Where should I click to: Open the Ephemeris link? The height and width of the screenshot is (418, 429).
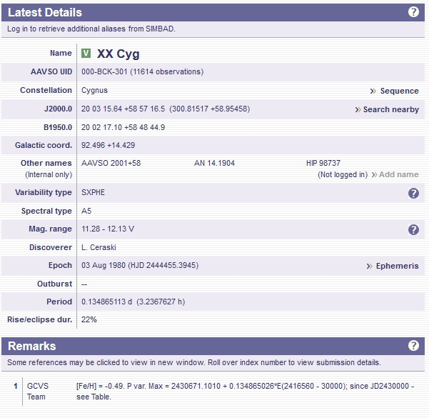click(x=393, y=266)
